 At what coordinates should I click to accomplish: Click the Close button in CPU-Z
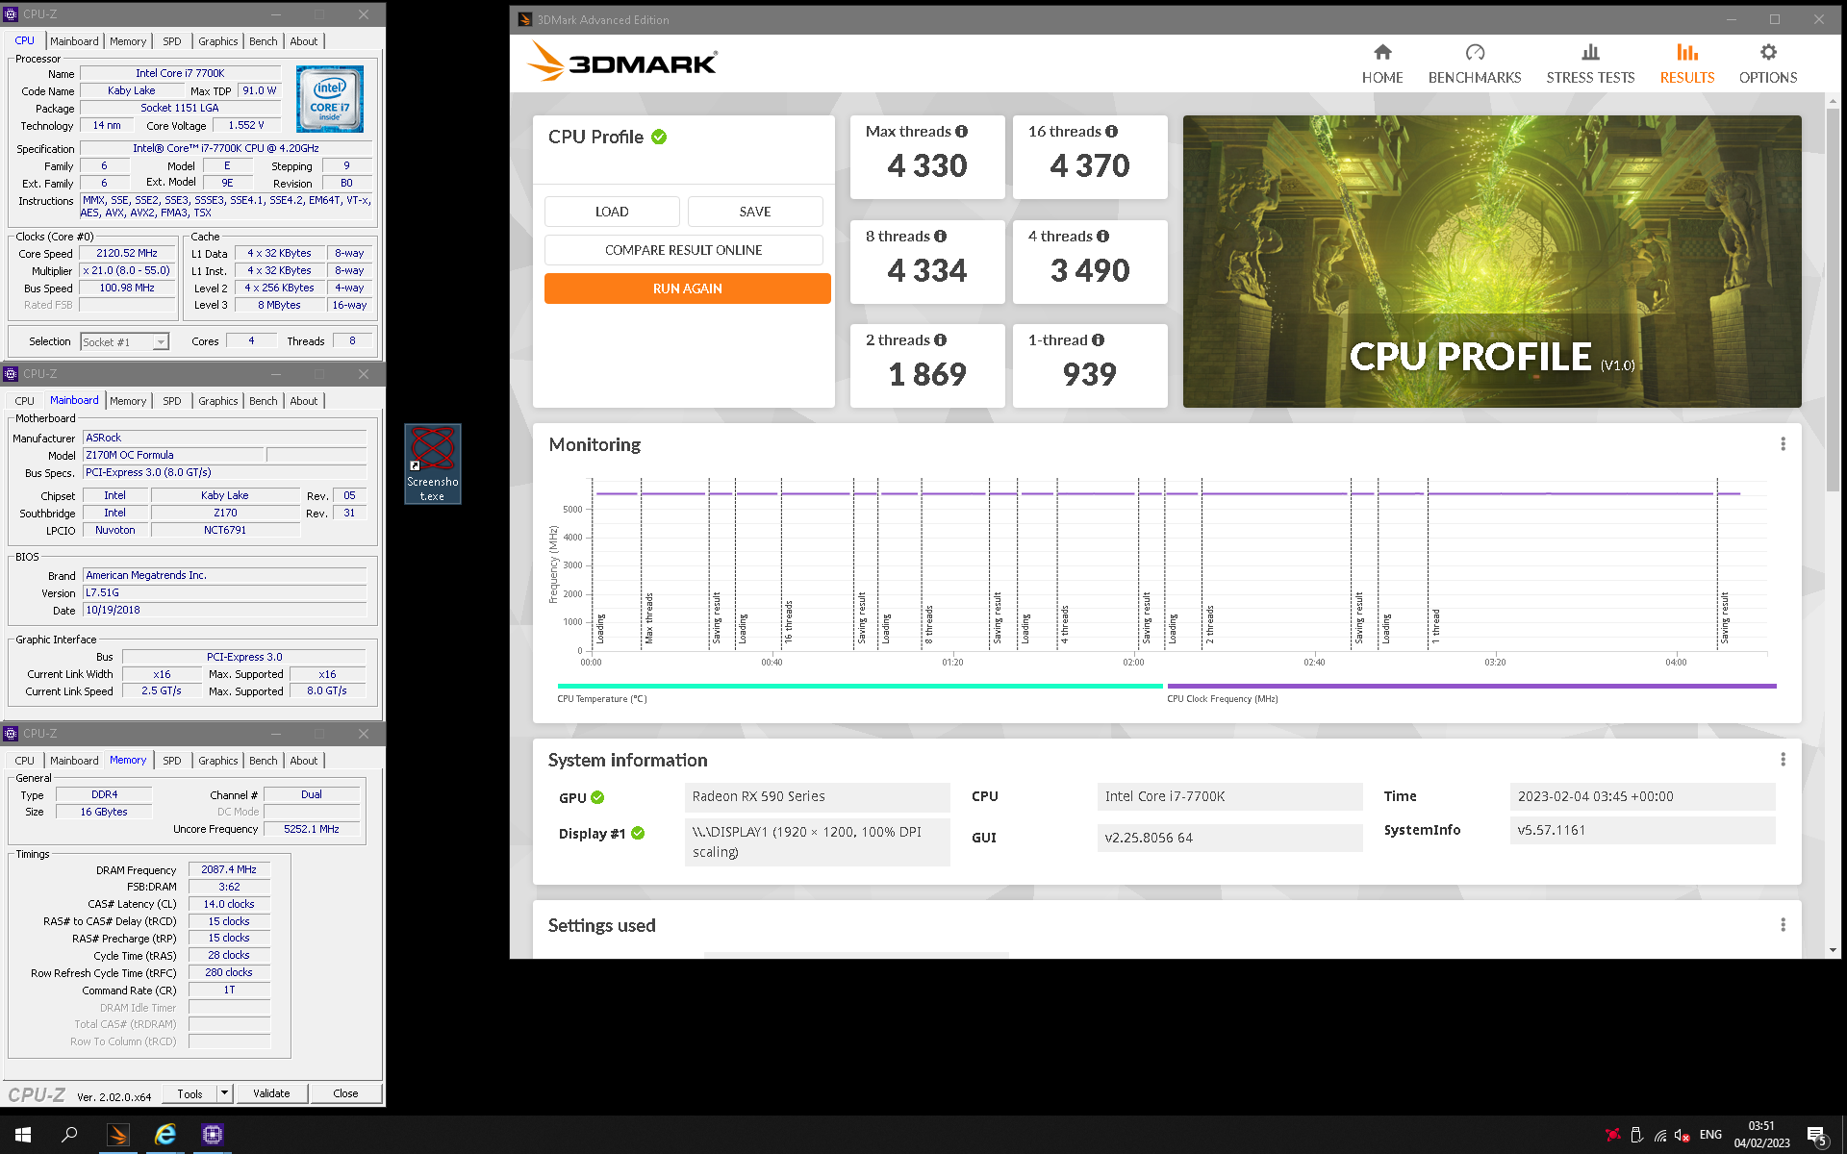[x=345, y=1093]
